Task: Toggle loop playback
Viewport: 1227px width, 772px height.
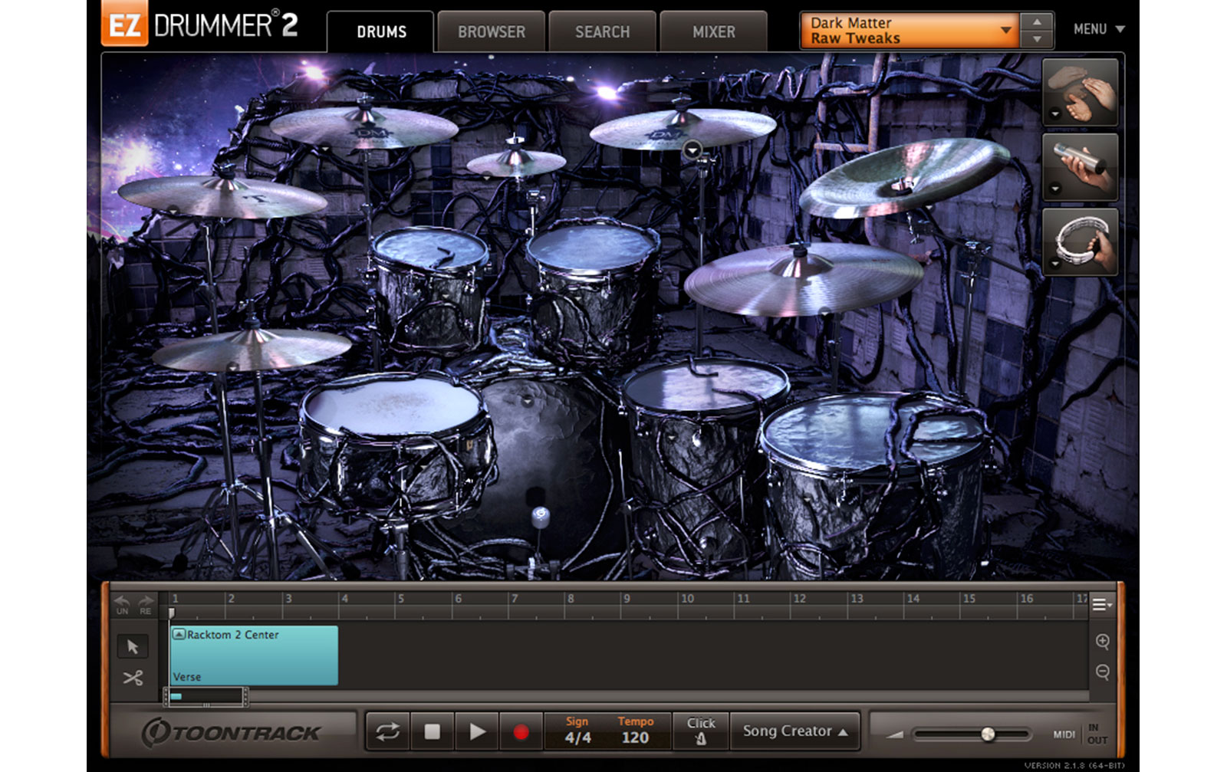Action: [x=387, y=732]
